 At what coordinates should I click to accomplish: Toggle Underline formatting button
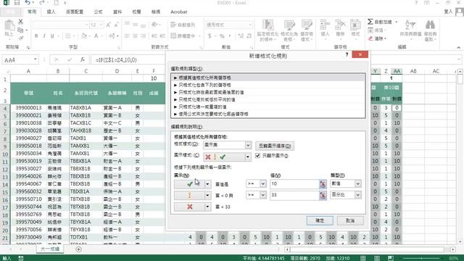[52, 36]
